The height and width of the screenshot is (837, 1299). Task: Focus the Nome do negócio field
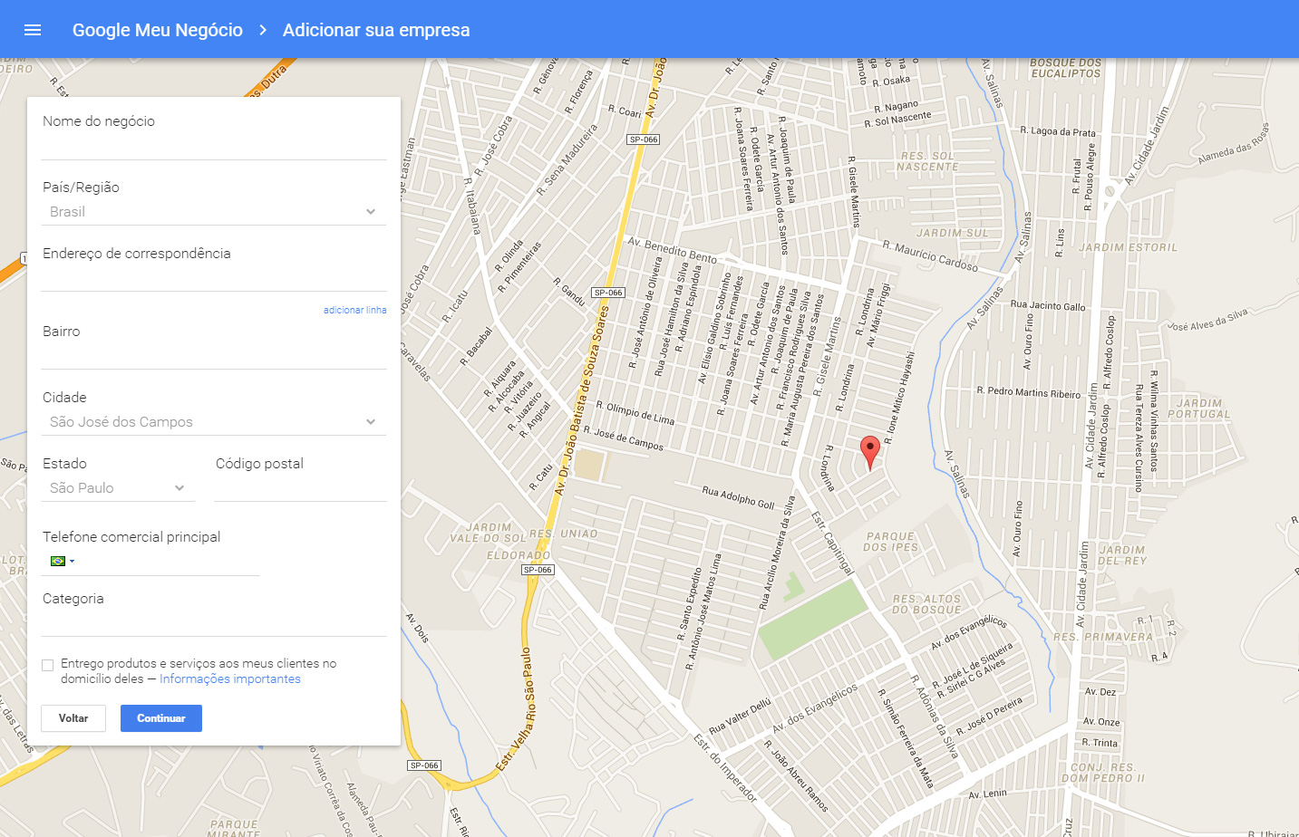point(214,147)
